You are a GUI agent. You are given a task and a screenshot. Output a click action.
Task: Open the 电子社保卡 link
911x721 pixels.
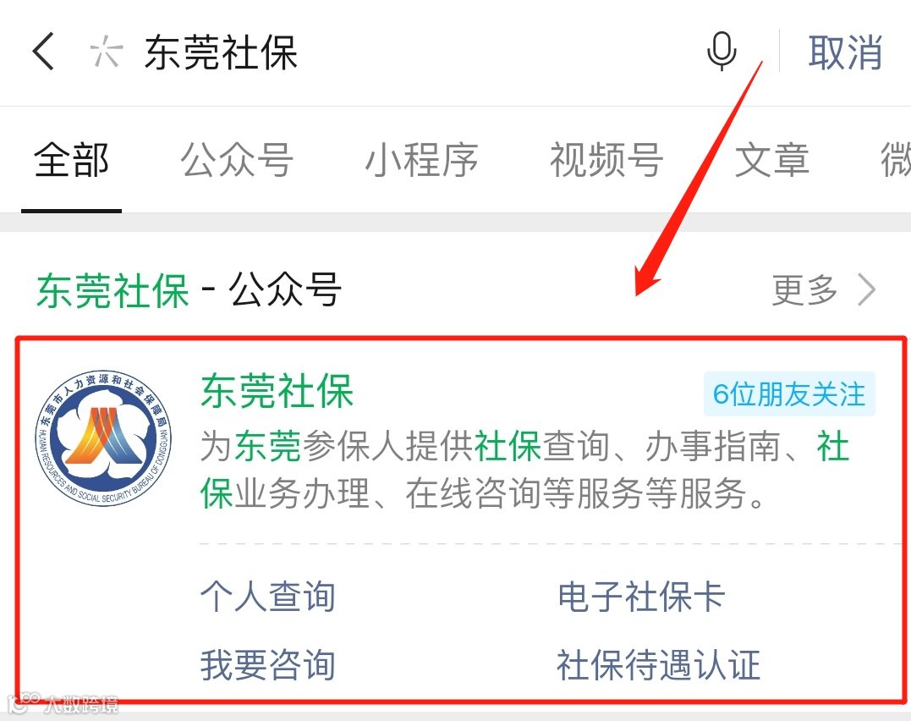click(641, 597)
